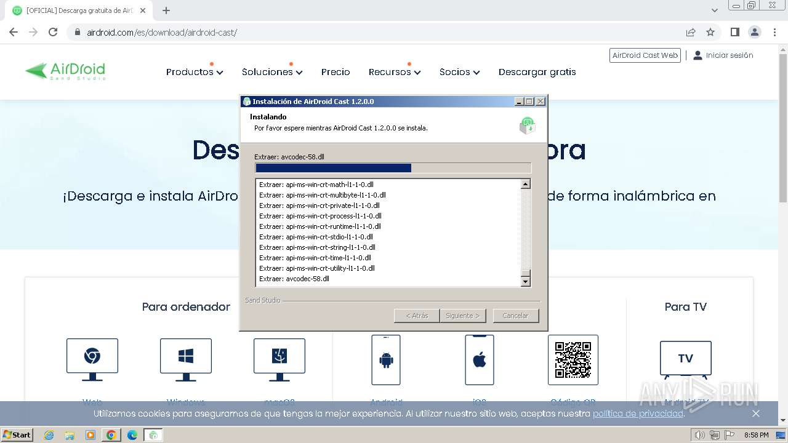
Task: Click the disabled Siguiente button
Action: (x=463, y=316)
